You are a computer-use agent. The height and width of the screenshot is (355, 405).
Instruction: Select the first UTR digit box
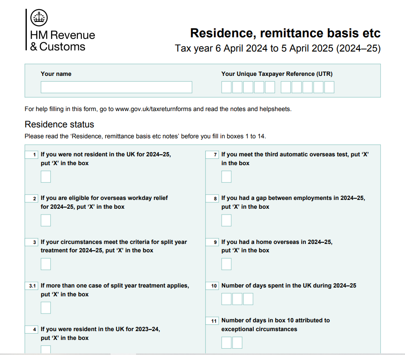[x=226, y=87]
